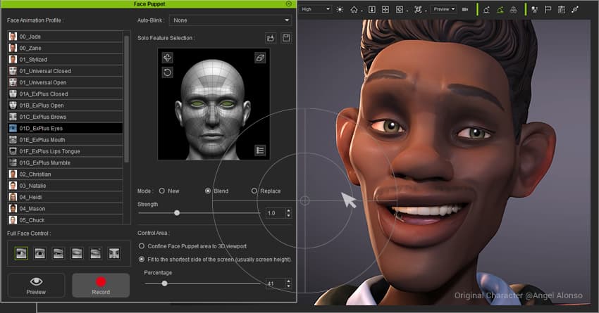This screenshot has height=313, width=599.
Task: Open the Auto-Blink dropdown
Action: click(230, 20)
